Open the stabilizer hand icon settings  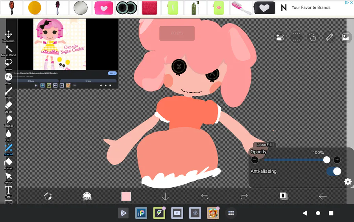click(x=313, y=37)
